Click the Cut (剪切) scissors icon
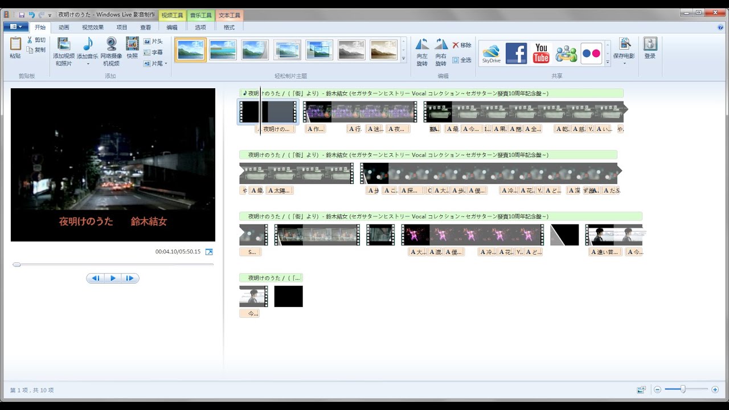This screenshot has height=410, width=729. pos(30,40)
